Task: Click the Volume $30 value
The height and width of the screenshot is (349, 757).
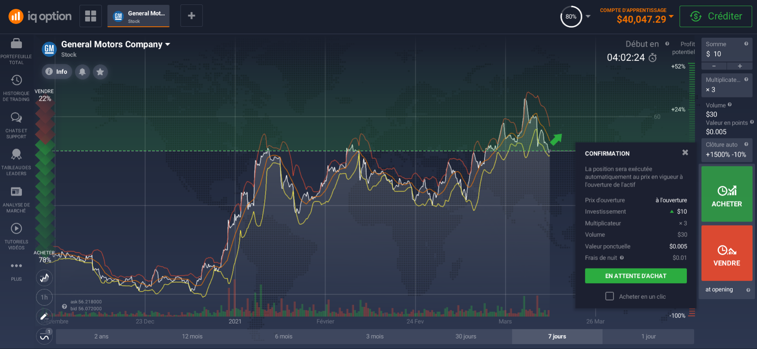Action: point(712,115)
